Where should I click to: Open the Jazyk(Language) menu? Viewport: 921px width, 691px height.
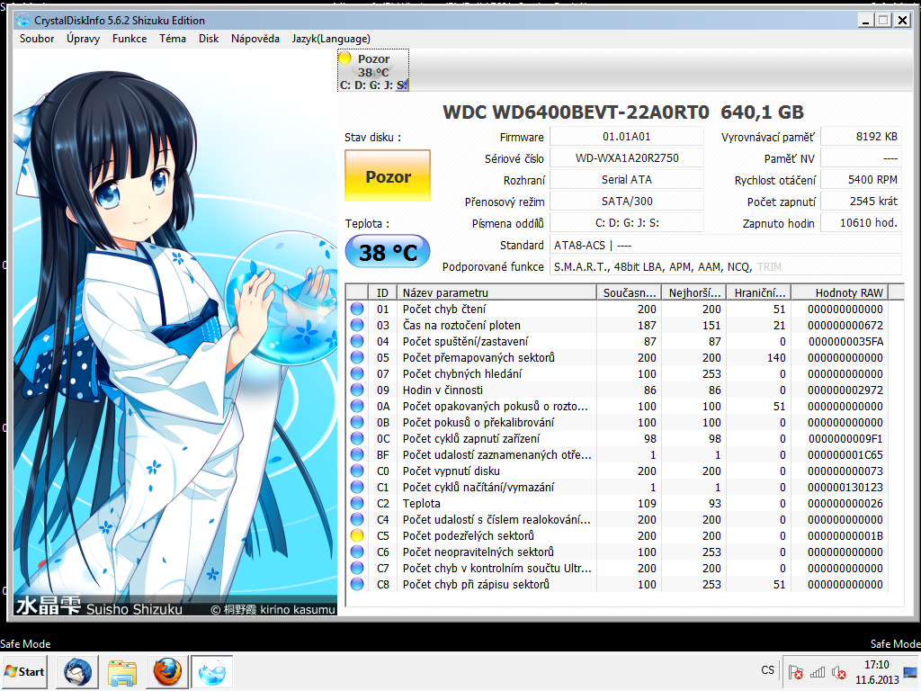(x=331, y=39)
